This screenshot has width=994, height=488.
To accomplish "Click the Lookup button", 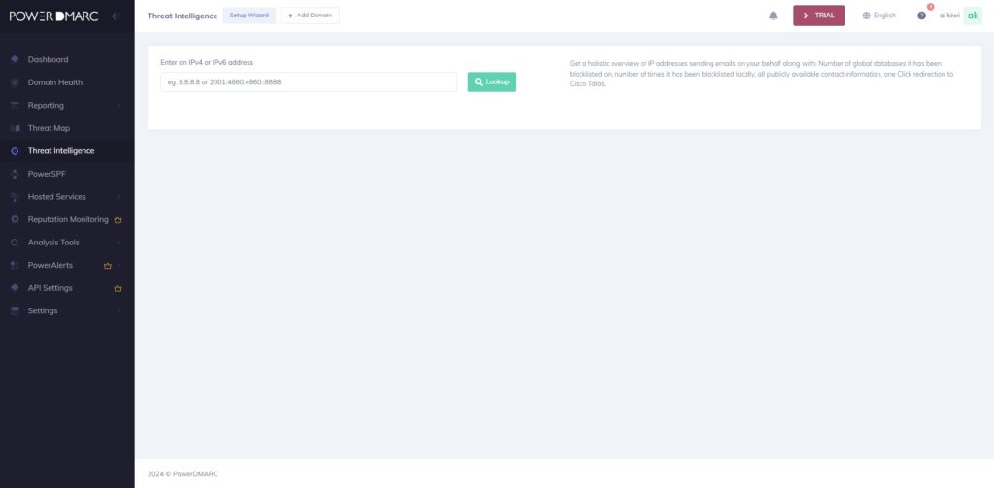I will [x=492, y=81].
